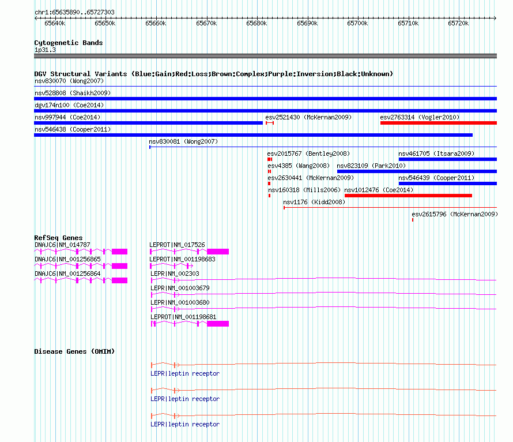Click the DNAJC6|NM_001256864 transcript label
The image size is (513, 442).
[67, 274]
